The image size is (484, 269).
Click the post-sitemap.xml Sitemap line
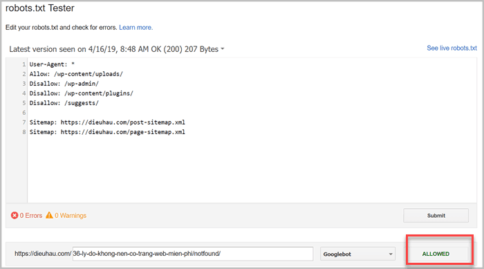click(x=107, y=122)
